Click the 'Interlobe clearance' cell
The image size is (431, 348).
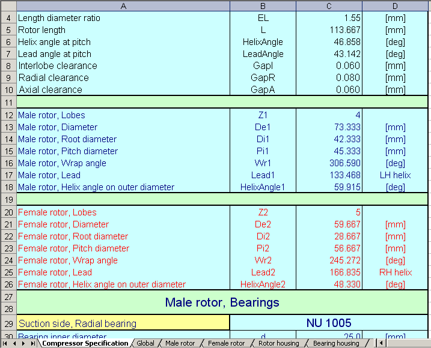123,66
